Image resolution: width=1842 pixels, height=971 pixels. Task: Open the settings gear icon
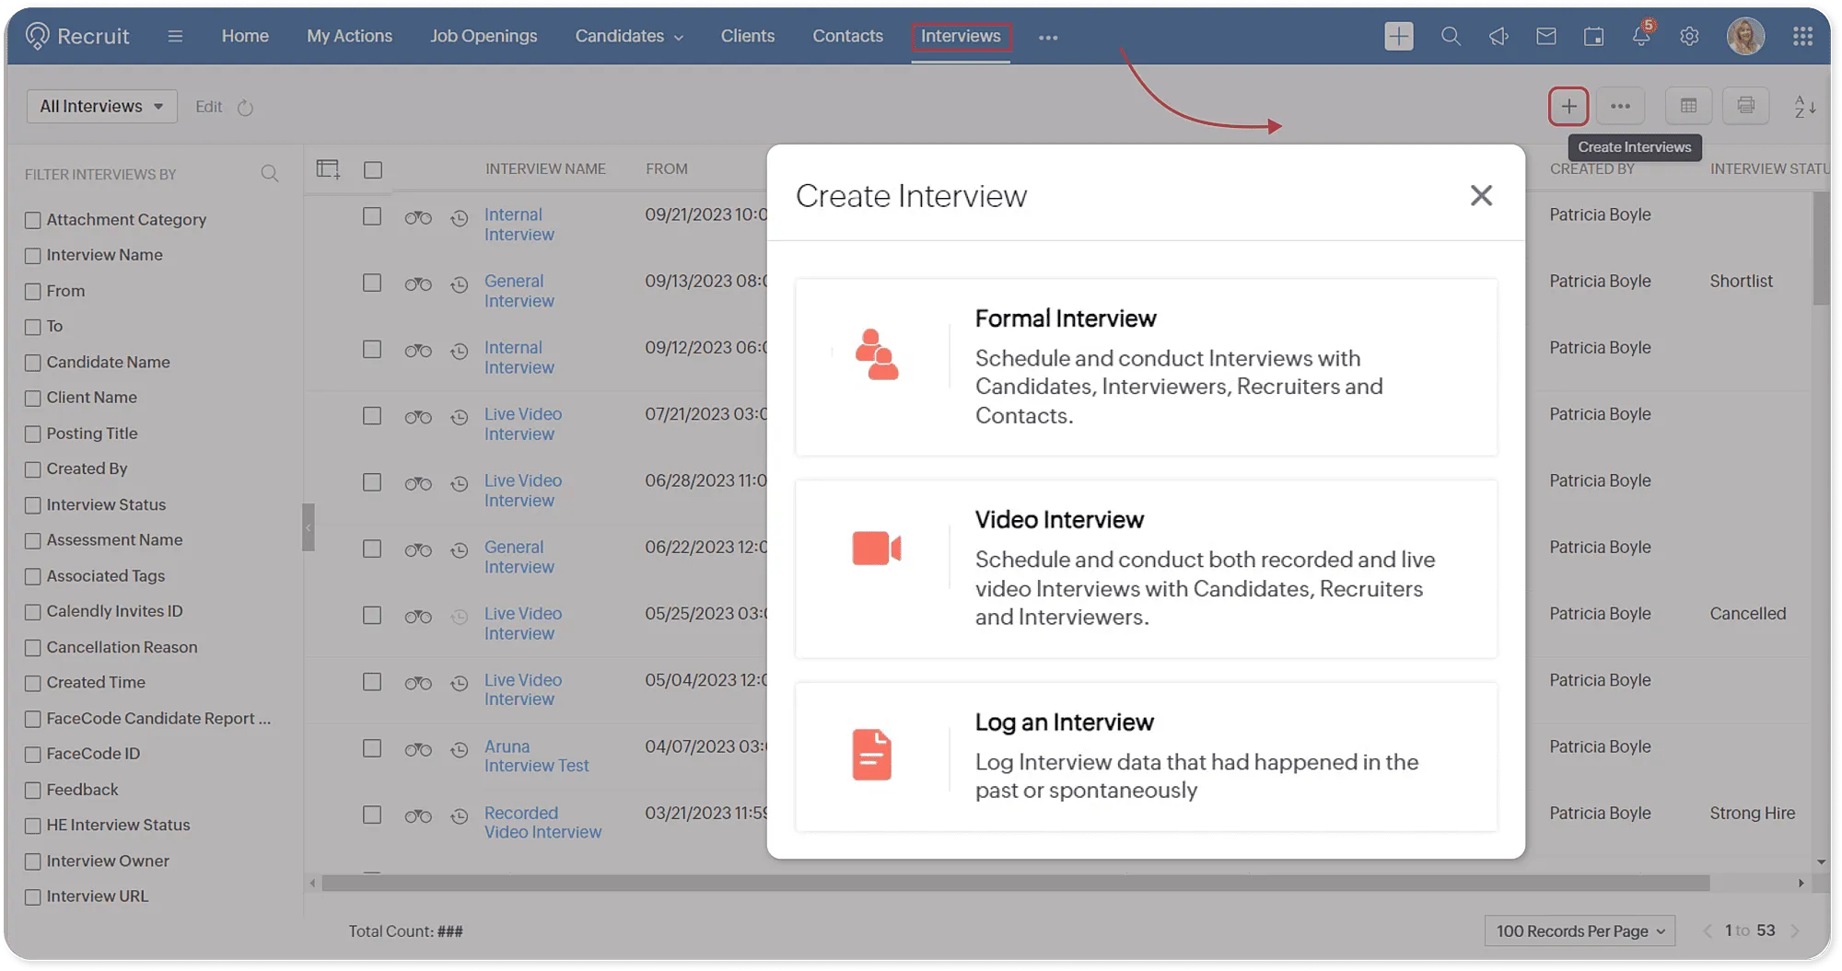(1688, 37)
